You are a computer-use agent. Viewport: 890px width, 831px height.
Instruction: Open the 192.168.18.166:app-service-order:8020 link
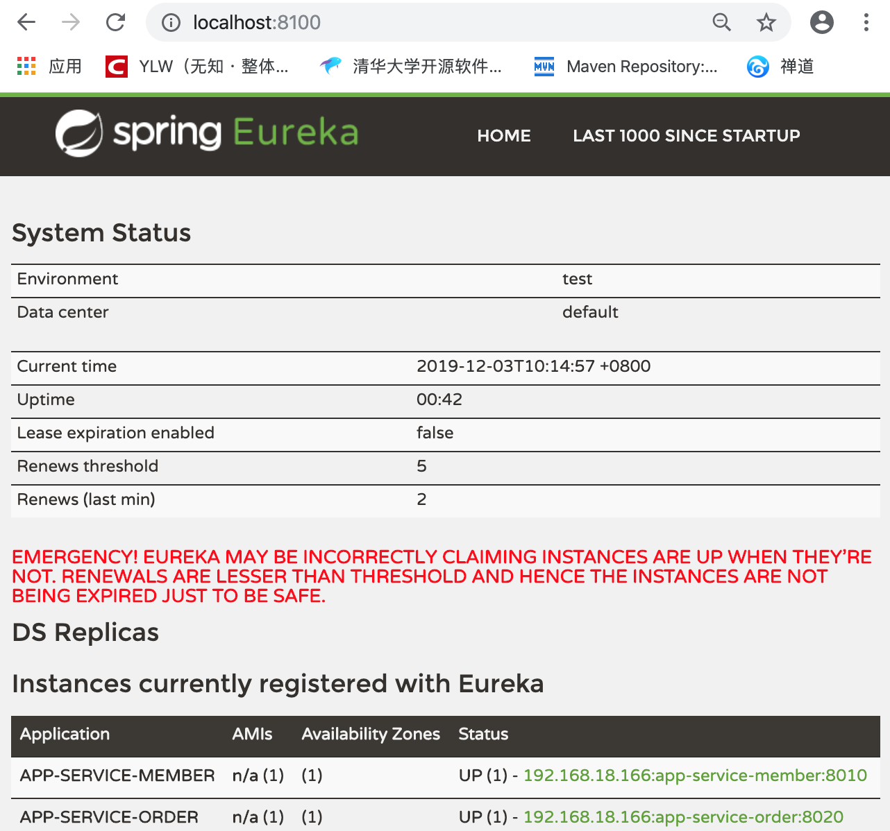pos(683,817)
